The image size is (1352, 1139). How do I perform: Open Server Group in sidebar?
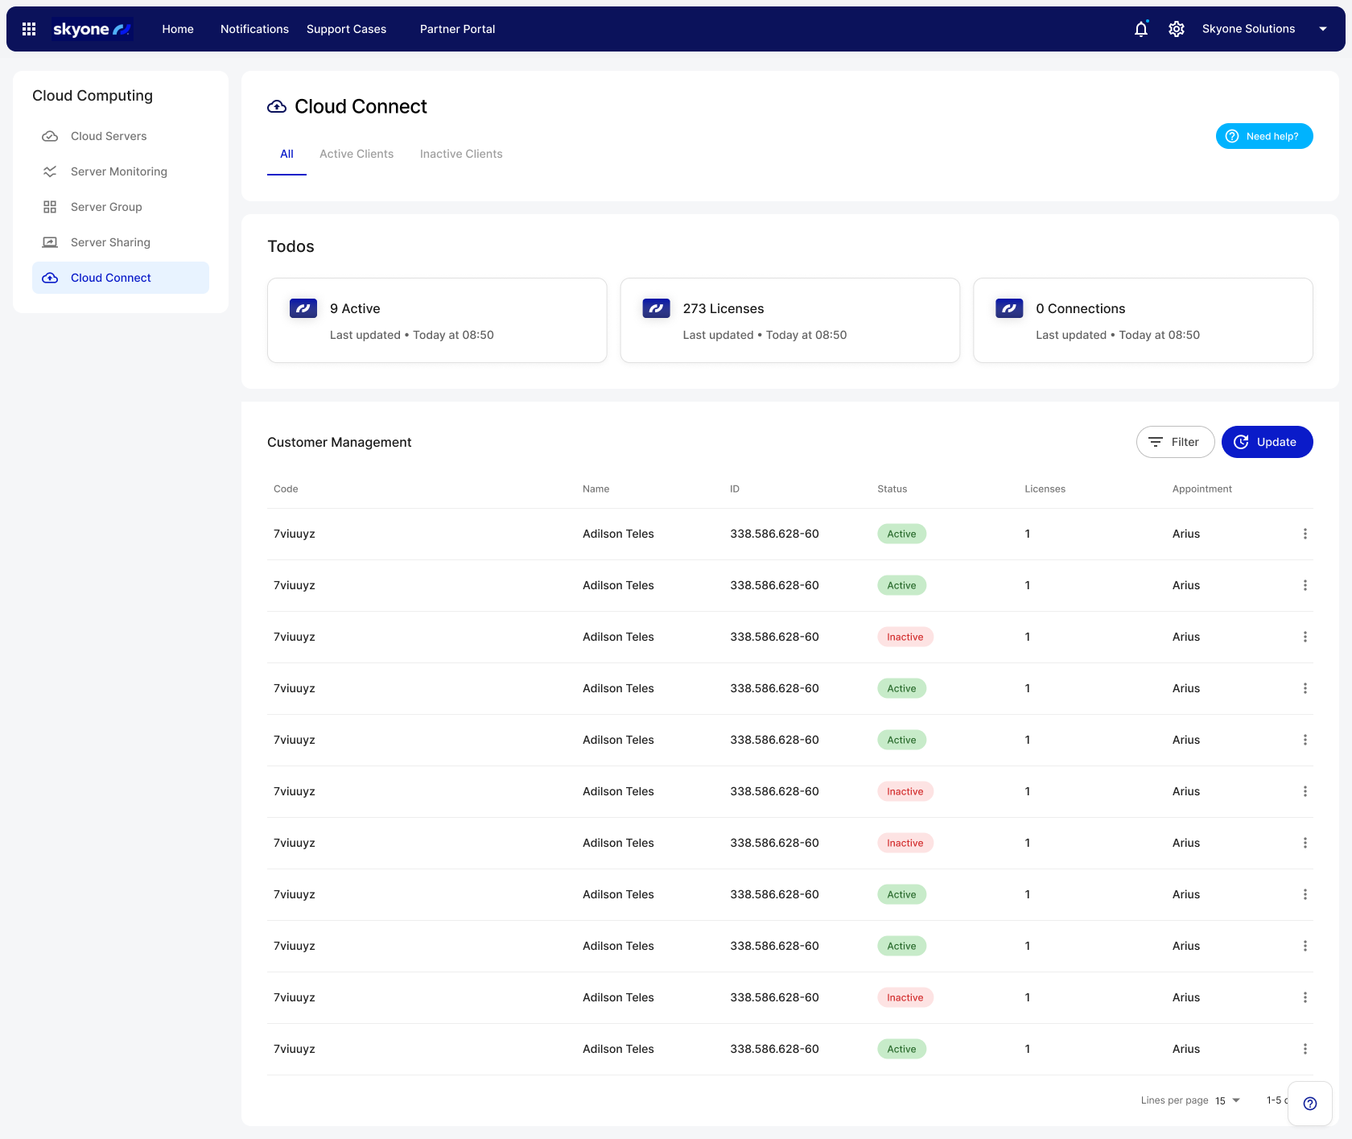pos(106,207)
